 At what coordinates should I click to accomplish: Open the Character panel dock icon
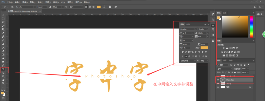point(213,26)
